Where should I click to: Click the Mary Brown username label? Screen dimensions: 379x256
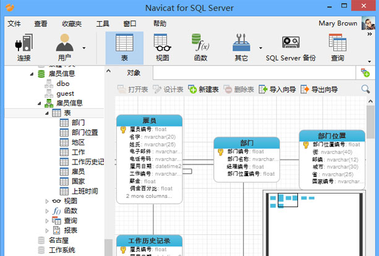point(338,23)
